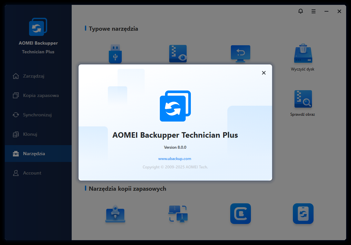The width and height of the screenshot is (351, 245).
Task: Minimize the AOMEI Backupper window
Action: (x=326, y=11)
